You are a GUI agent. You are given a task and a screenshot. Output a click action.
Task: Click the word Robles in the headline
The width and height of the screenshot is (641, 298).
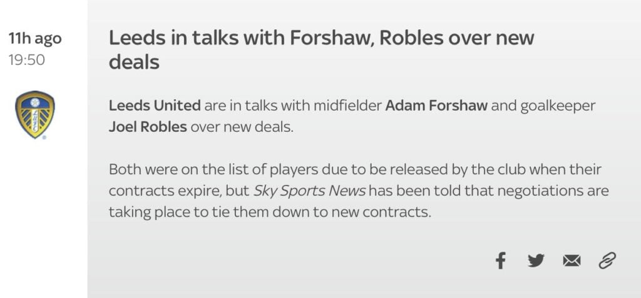[412, 38]
